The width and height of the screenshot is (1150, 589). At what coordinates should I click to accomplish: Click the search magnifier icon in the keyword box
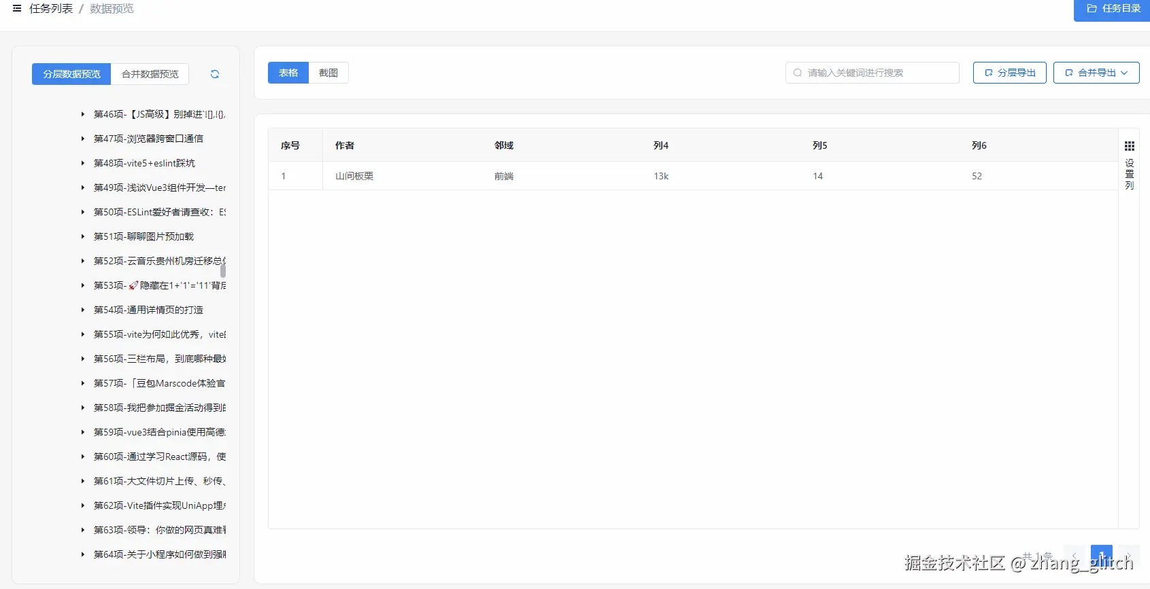798,73
